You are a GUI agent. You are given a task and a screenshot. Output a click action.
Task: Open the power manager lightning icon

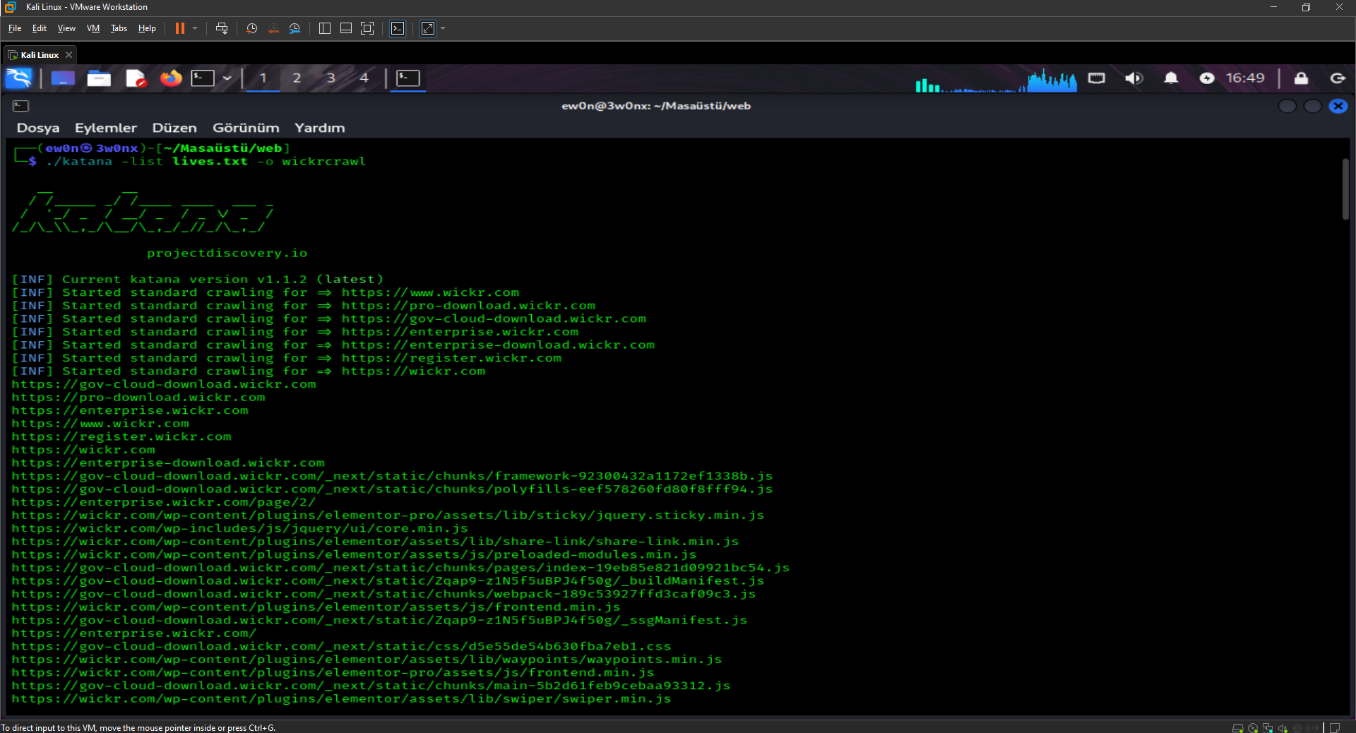1207,78
